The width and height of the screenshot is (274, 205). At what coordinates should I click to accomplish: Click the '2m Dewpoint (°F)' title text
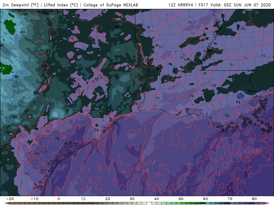(21, 5)
